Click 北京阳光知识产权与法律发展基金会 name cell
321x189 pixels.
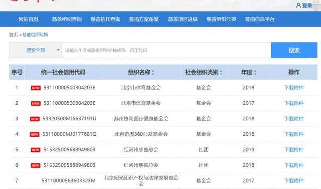coord(141,181)
